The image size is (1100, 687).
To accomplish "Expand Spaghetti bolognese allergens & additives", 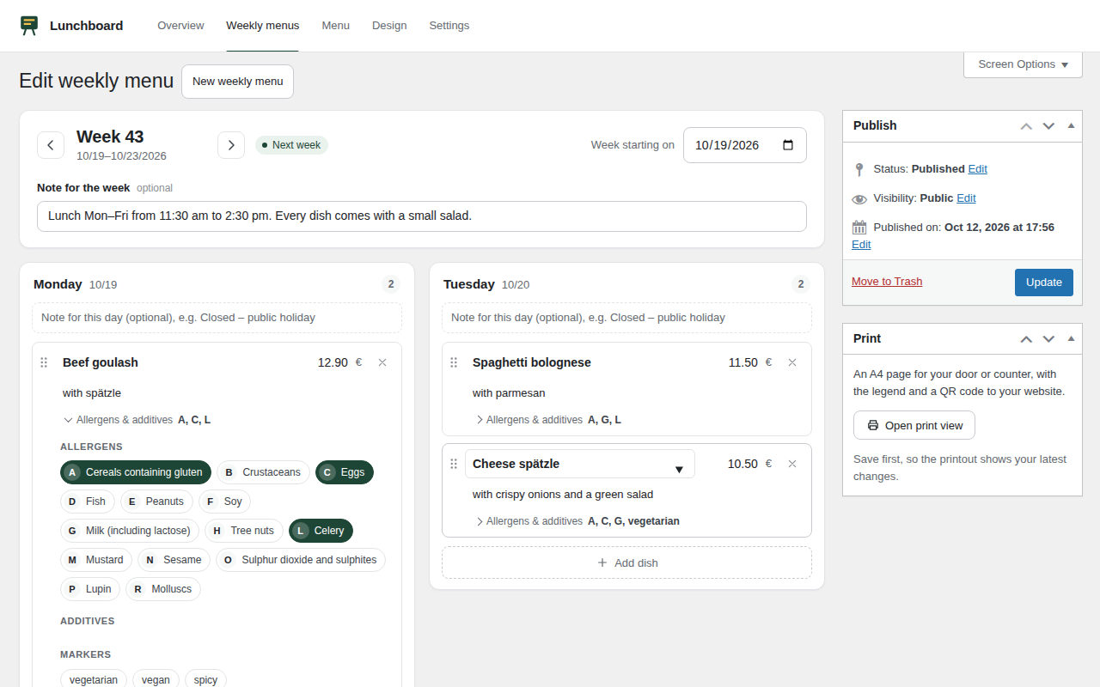I will pyautogui.click(x=547, y=420).
